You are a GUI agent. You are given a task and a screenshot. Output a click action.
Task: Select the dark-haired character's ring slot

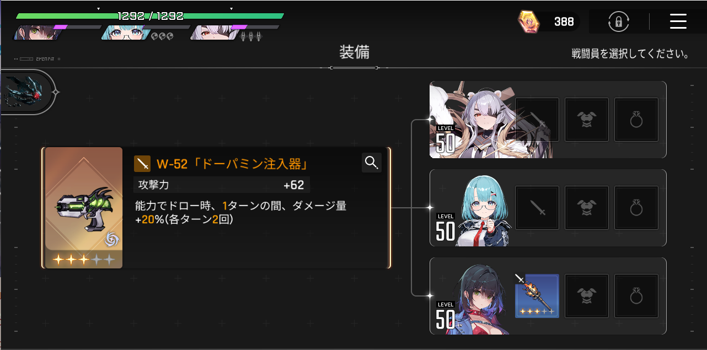tap(636, 296)
